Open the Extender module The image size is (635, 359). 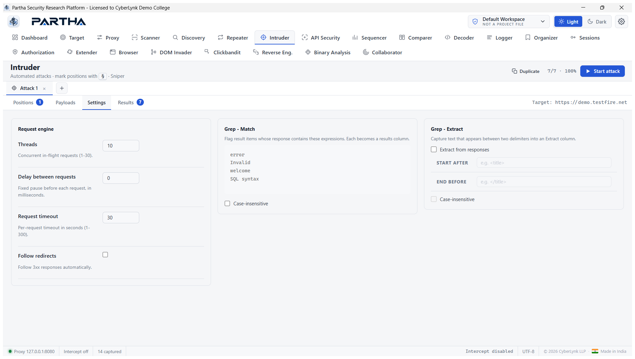click(x=82, y=52)
